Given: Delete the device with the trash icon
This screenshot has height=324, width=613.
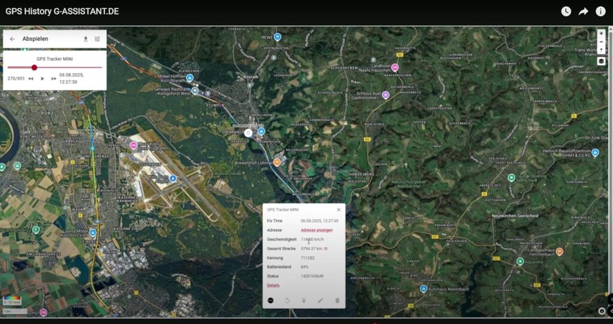Looking at the screenshot, I should click(x=337, y=300).
